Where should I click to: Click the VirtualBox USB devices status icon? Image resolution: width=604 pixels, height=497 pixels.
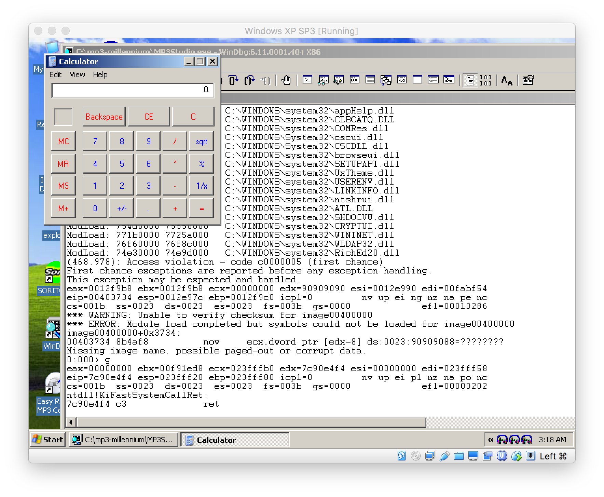click(444, 456)
